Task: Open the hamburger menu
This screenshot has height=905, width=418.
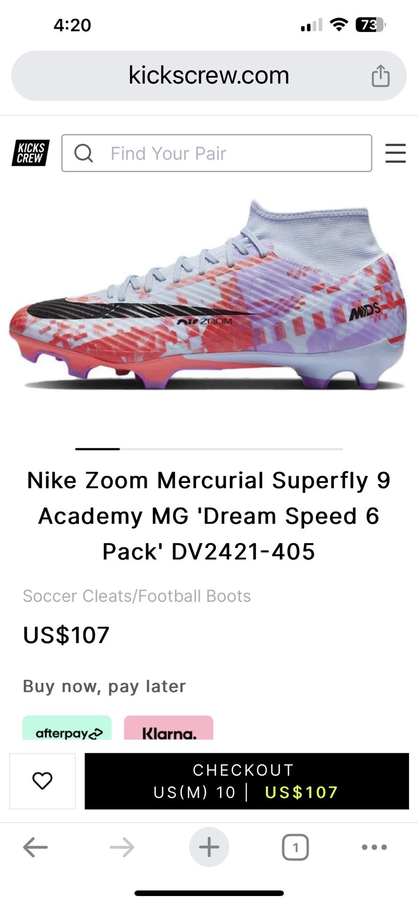Action: (x=395, y=153)
